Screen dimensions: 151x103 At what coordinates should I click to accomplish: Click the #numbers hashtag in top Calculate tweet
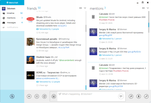pyautogui.click(x=103, y=20)
